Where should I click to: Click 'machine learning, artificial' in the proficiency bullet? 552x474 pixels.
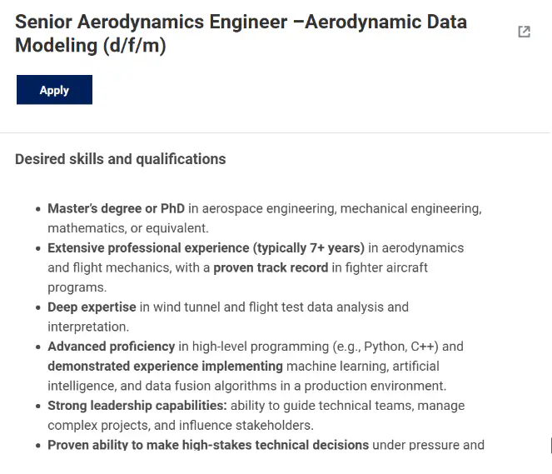pos(363,367)
